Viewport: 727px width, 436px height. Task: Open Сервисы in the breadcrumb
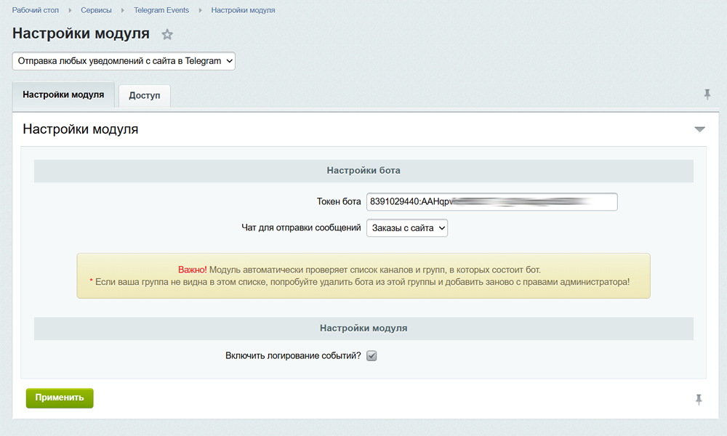96,11
